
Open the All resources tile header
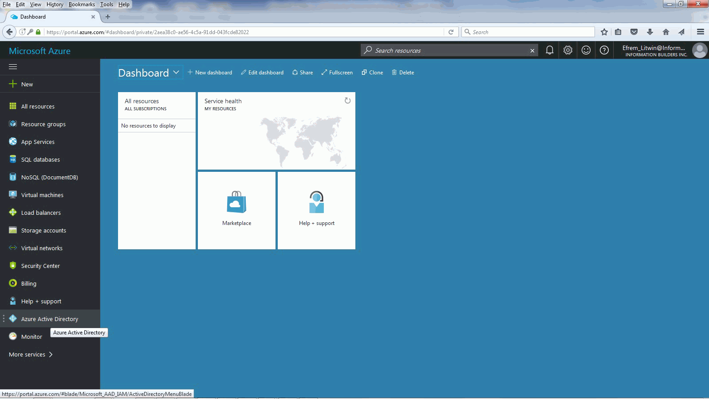(x=157, y=105)
